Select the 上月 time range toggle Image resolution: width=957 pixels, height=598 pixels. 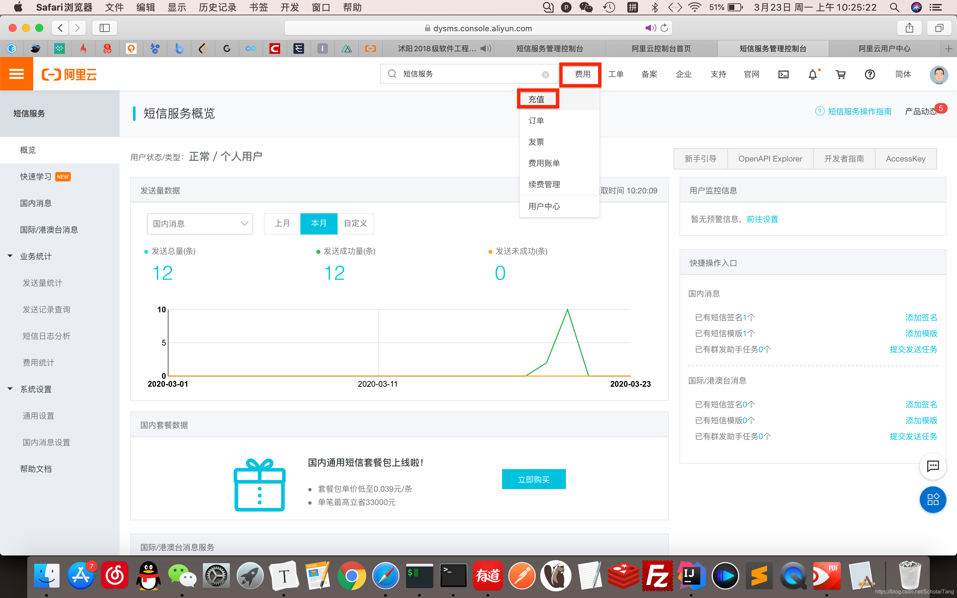[282, 224]
